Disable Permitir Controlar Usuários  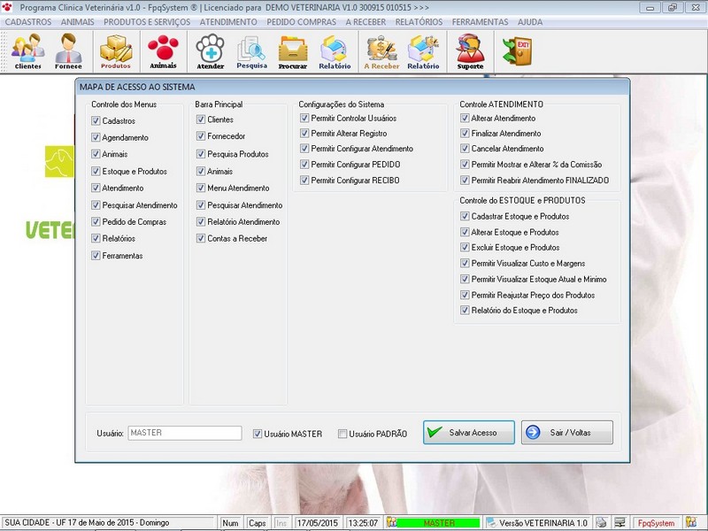tap(304, 118)
